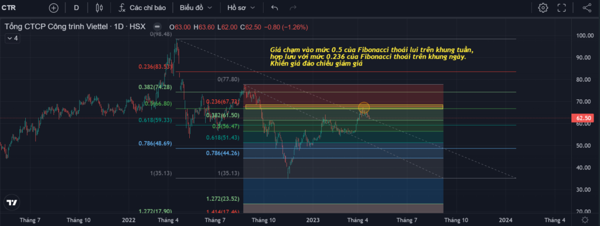
Task: Redo the action with the forward arrow
Action: coord(293,8)
